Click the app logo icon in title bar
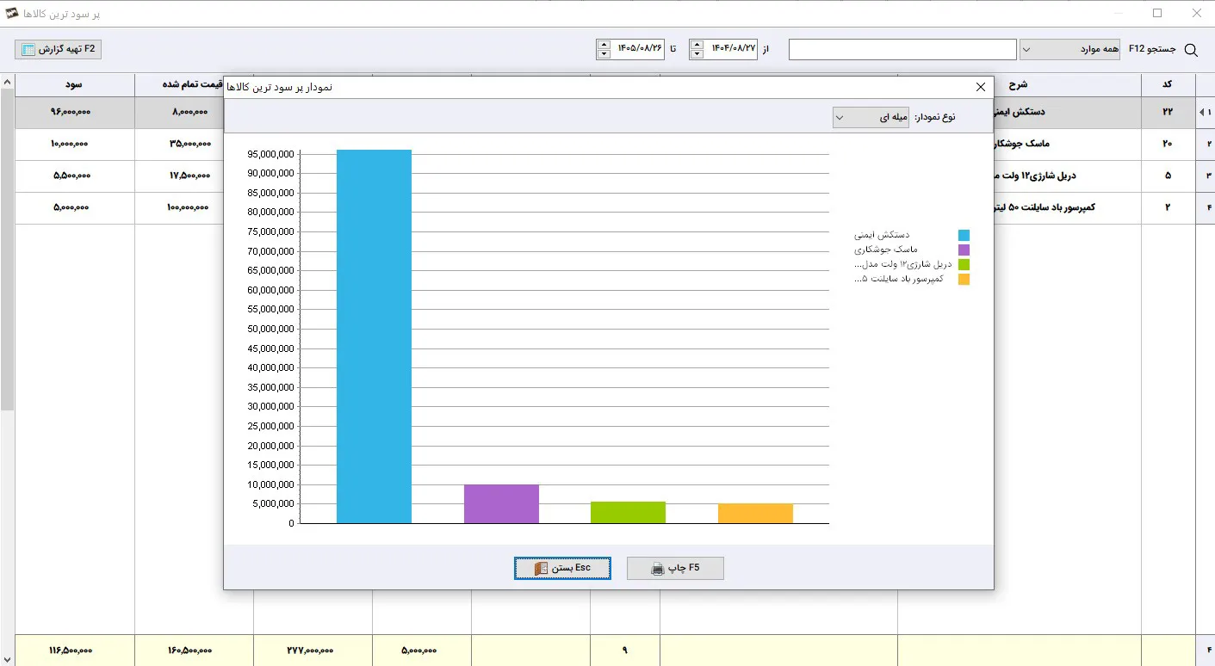Viewport: 1215px width, 666px height. (x=12, y=14)
